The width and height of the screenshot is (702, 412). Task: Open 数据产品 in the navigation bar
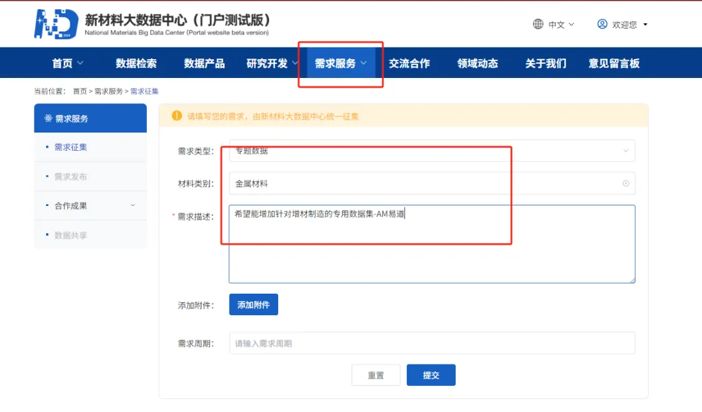coord(204,63)
